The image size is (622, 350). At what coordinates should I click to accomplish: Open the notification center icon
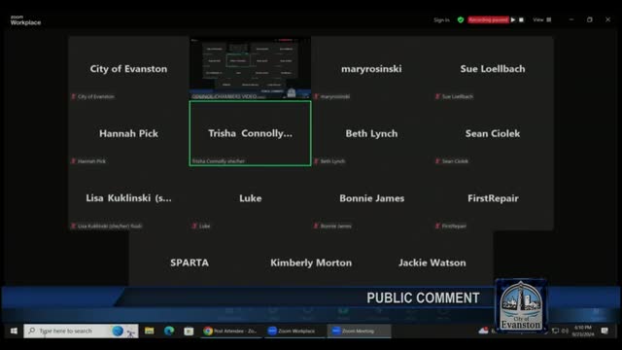click(x=605, y=331)
